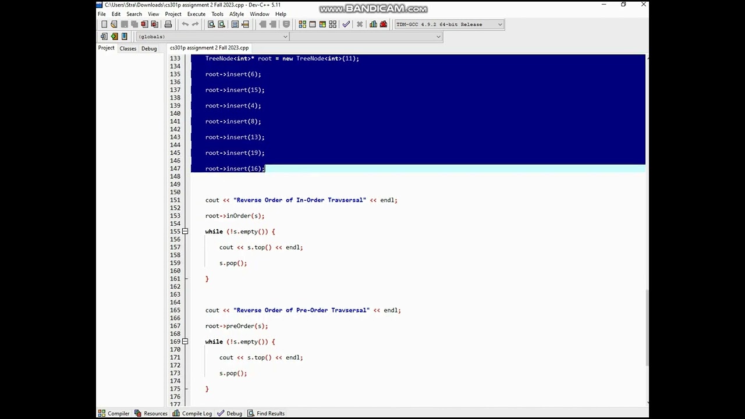The width and height of the screenshot is (745, 419).
Task: Click line number 151 in the gutter
Action: (175, 200)
